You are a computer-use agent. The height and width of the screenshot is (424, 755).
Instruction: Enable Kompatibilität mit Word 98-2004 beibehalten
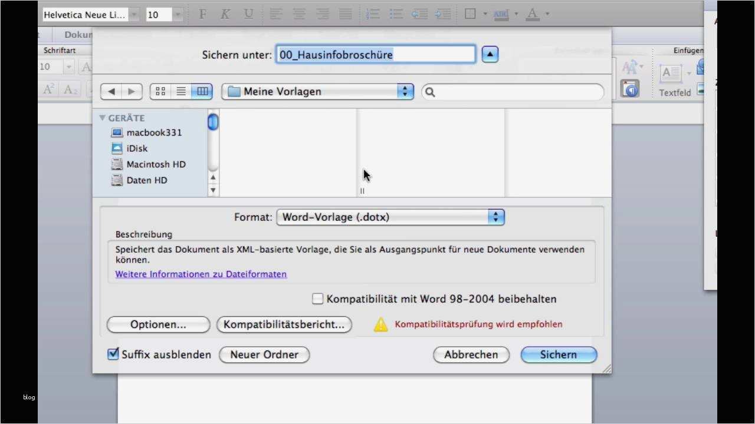pyautogui.click(x=317, y=299)
